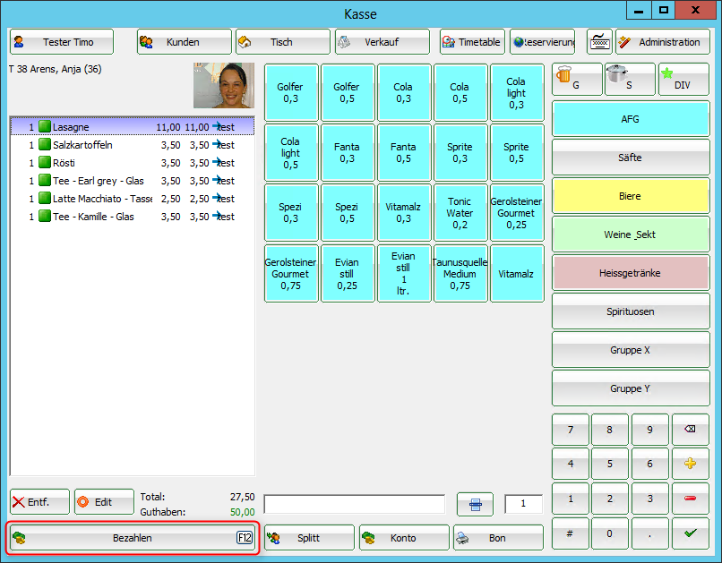Open the Administration menu

pos(663,42)
